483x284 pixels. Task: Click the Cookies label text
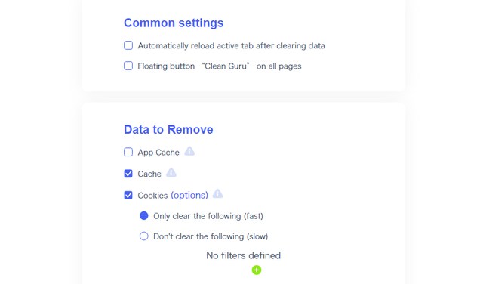(152, 196)
